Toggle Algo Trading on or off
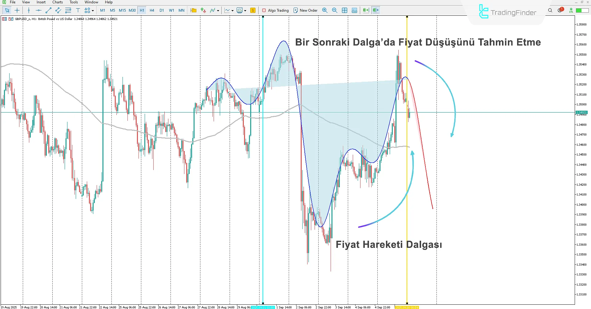 275,10
